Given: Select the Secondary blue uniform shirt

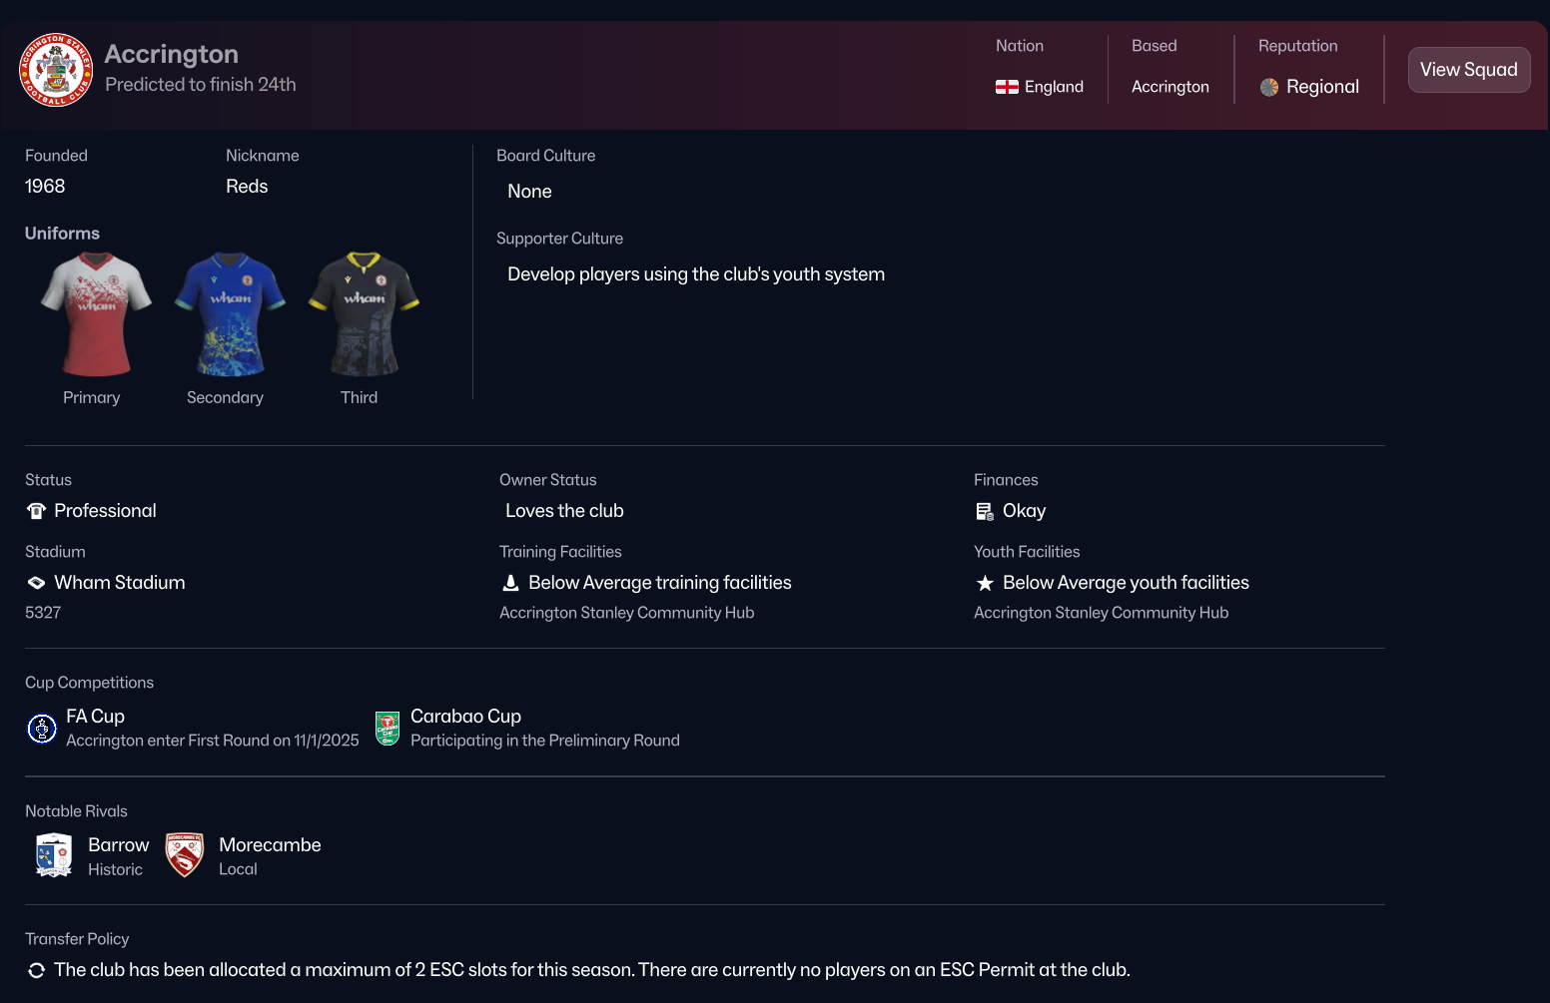Looking at the screenshot, I should [230, 313].
